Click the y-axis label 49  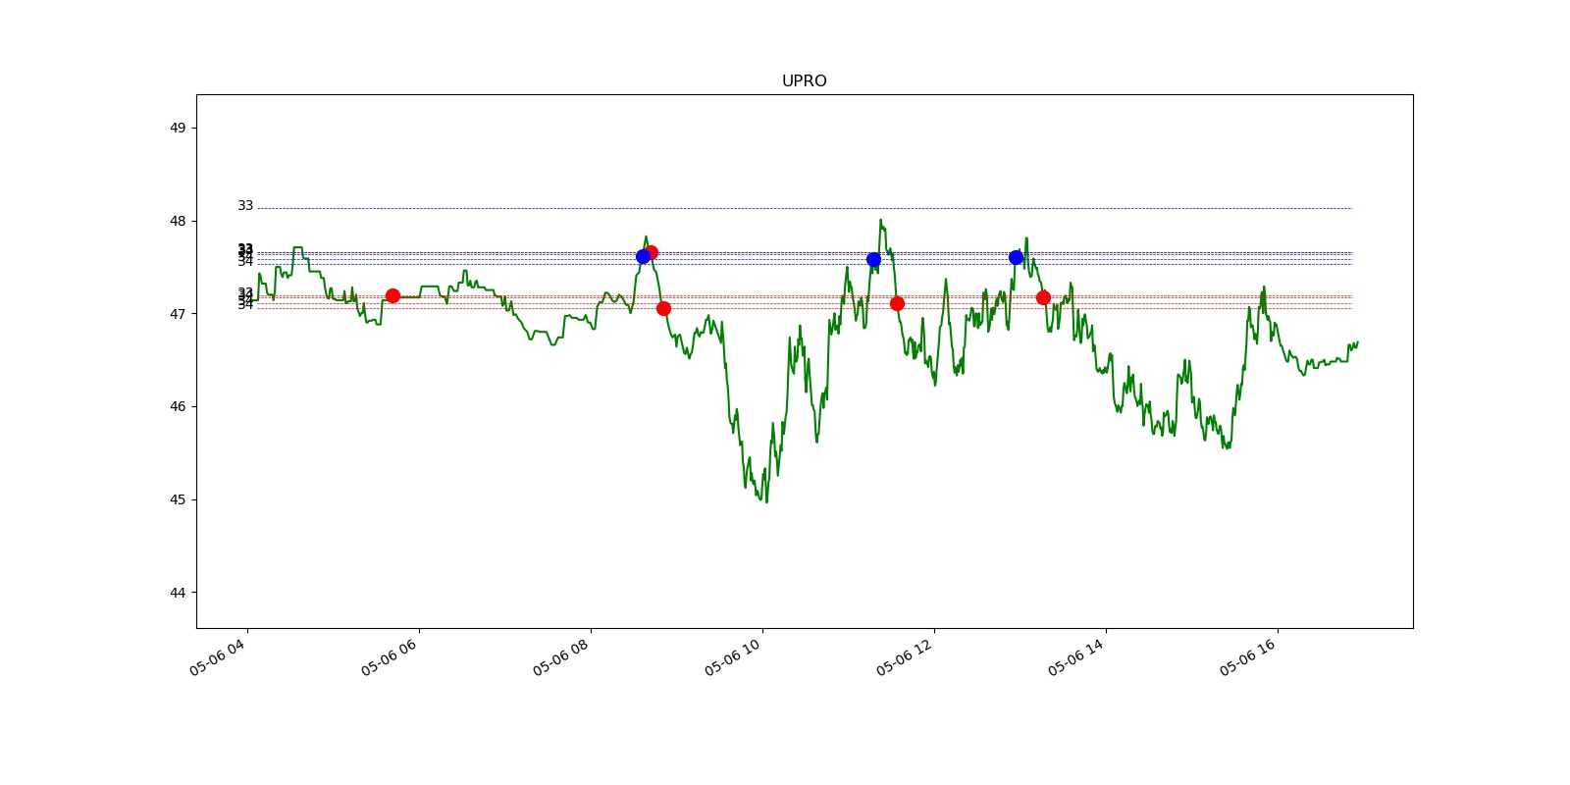click(x=178, y=128)
